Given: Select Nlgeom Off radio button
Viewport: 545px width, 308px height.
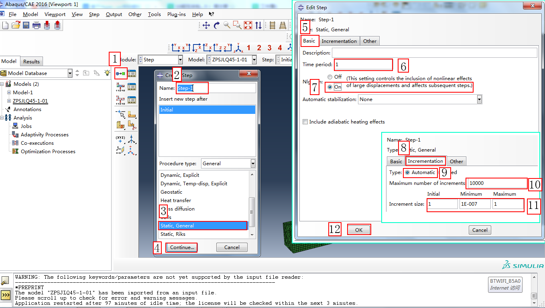Looking at the screenshot, I should [330, 77].
